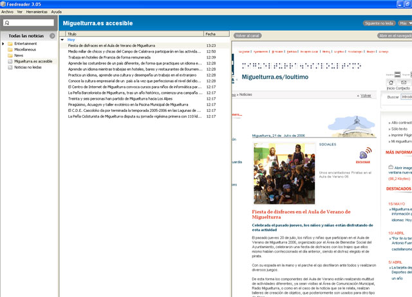This screenshot has height=297, width=412.
Task: Click the Escuchar audio icon
Action: click(x=365, y=153)
